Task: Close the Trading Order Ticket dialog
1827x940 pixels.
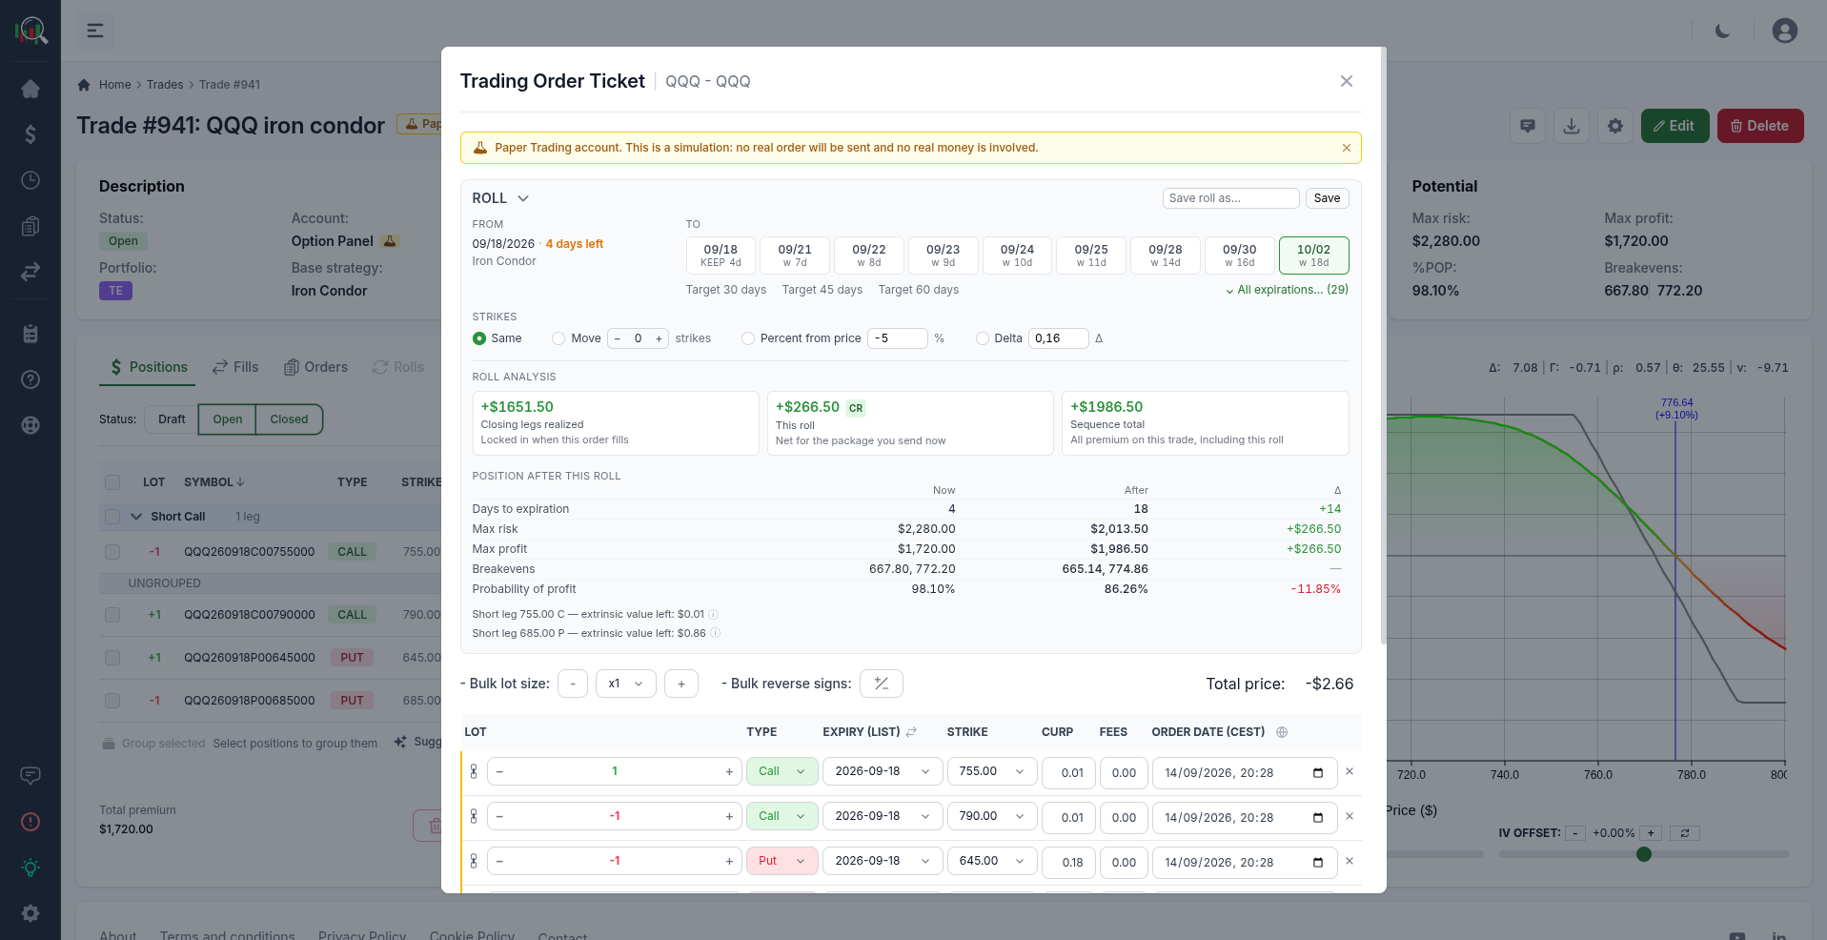Action: (x=1347, y=81)
